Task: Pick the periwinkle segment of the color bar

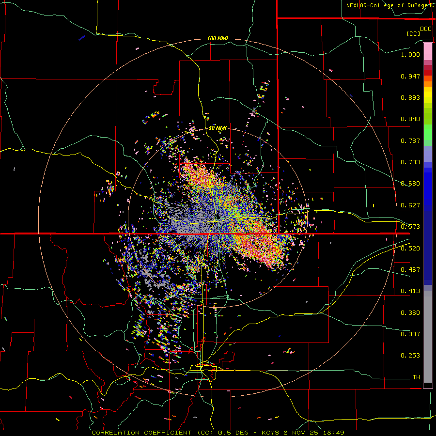Action: coord(428,155)
